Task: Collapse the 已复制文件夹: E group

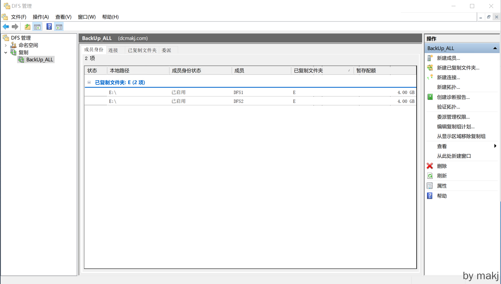Action: 89,82
